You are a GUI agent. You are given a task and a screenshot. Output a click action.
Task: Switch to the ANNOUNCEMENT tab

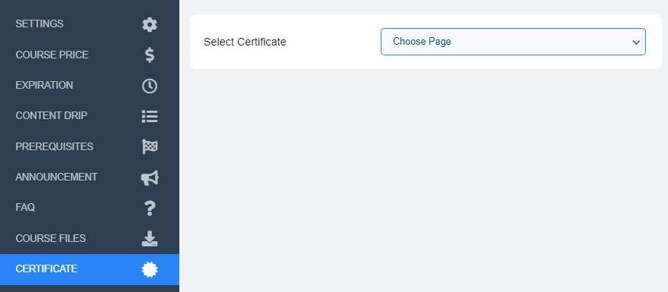pyautogui.click(x=90, y=177)
